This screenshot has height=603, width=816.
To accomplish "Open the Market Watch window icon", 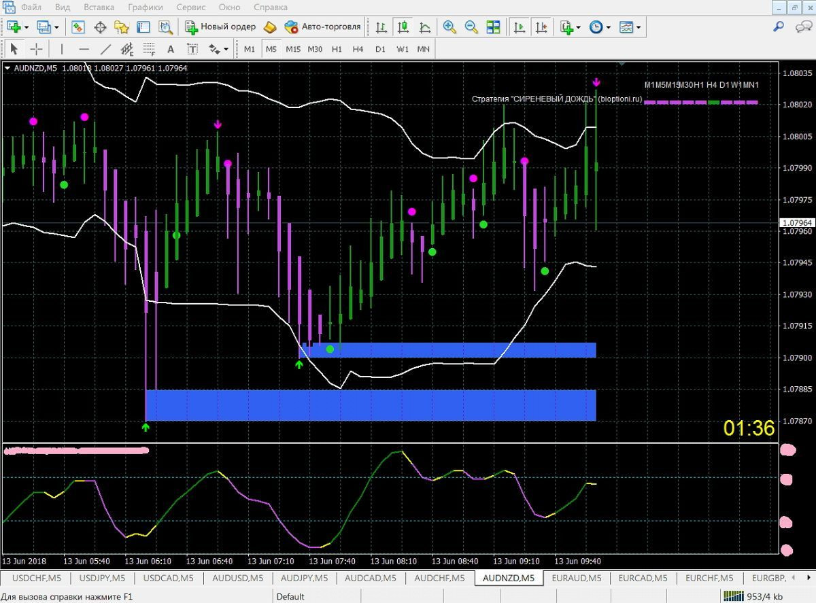I will 78,27.
